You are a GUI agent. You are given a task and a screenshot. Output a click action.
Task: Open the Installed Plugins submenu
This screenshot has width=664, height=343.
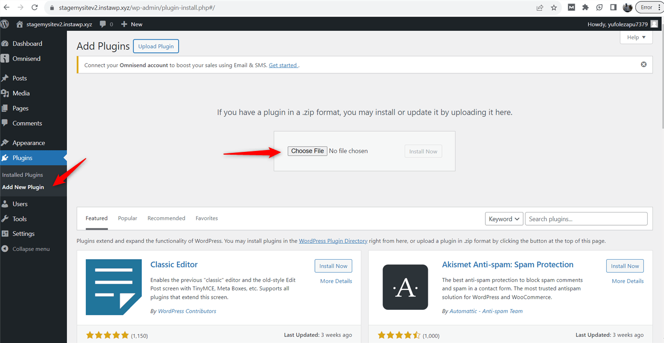click(x=22, y=175)
